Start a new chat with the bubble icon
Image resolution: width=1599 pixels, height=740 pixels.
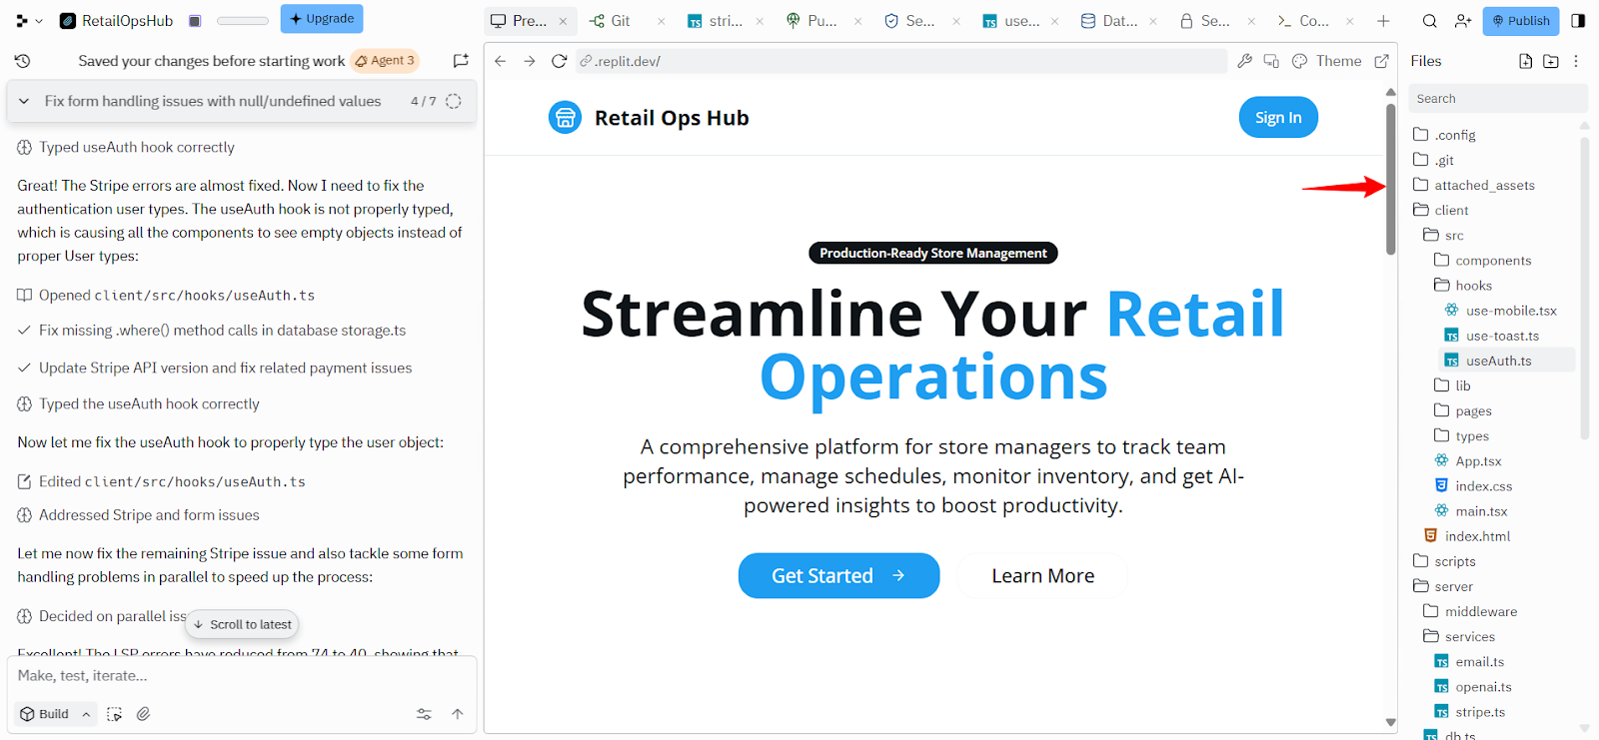coord(461,61)
